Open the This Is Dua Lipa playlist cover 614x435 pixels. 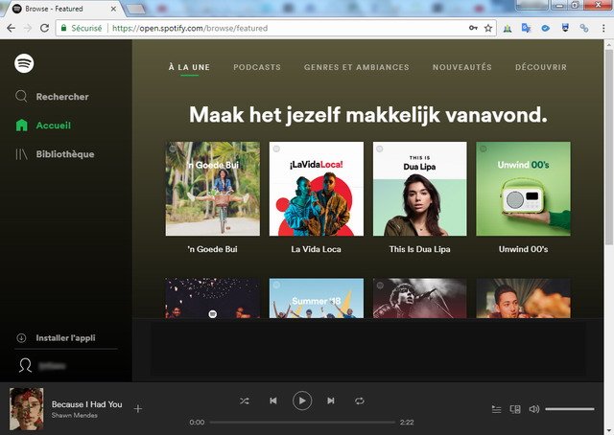click(419, 189)
